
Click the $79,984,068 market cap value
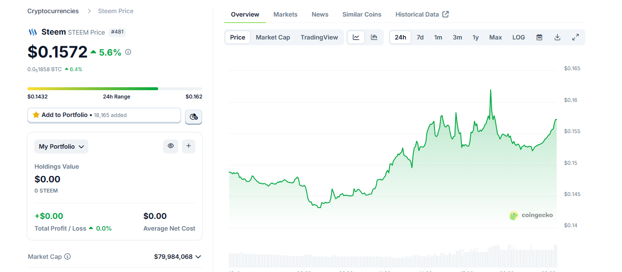(x=173, y=256)
